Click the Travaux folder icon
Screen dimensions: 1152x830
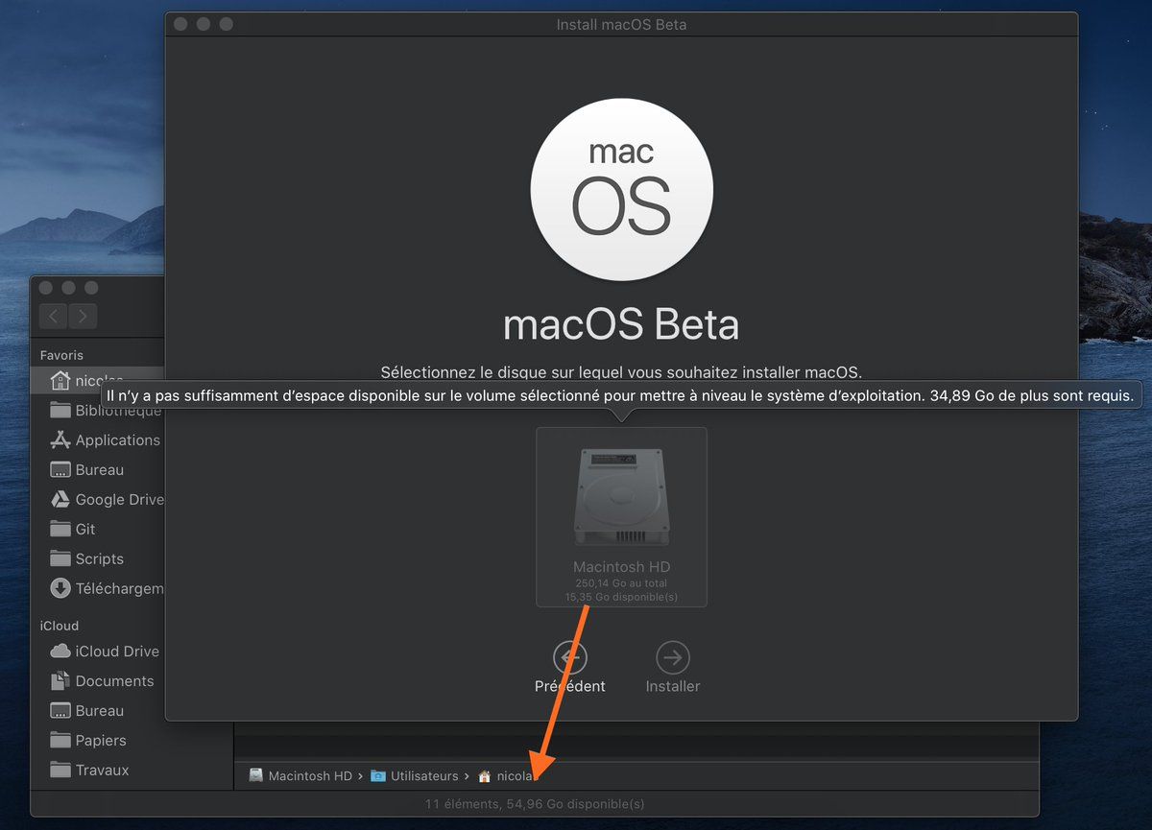coord(60,771)
